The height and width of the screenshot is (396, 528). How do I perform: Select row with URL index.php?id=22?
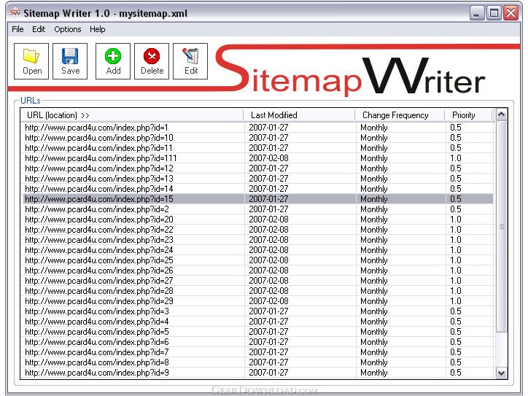(x=258, y=230)
